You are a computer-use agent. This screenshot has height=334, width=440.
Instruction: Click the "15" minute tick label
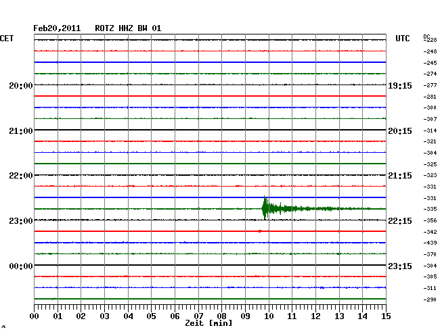(x=386, y=316)
